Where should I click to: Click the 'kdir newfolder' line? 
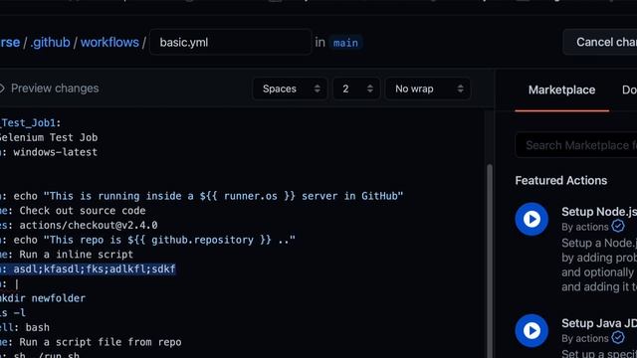(x=43, y=298)
